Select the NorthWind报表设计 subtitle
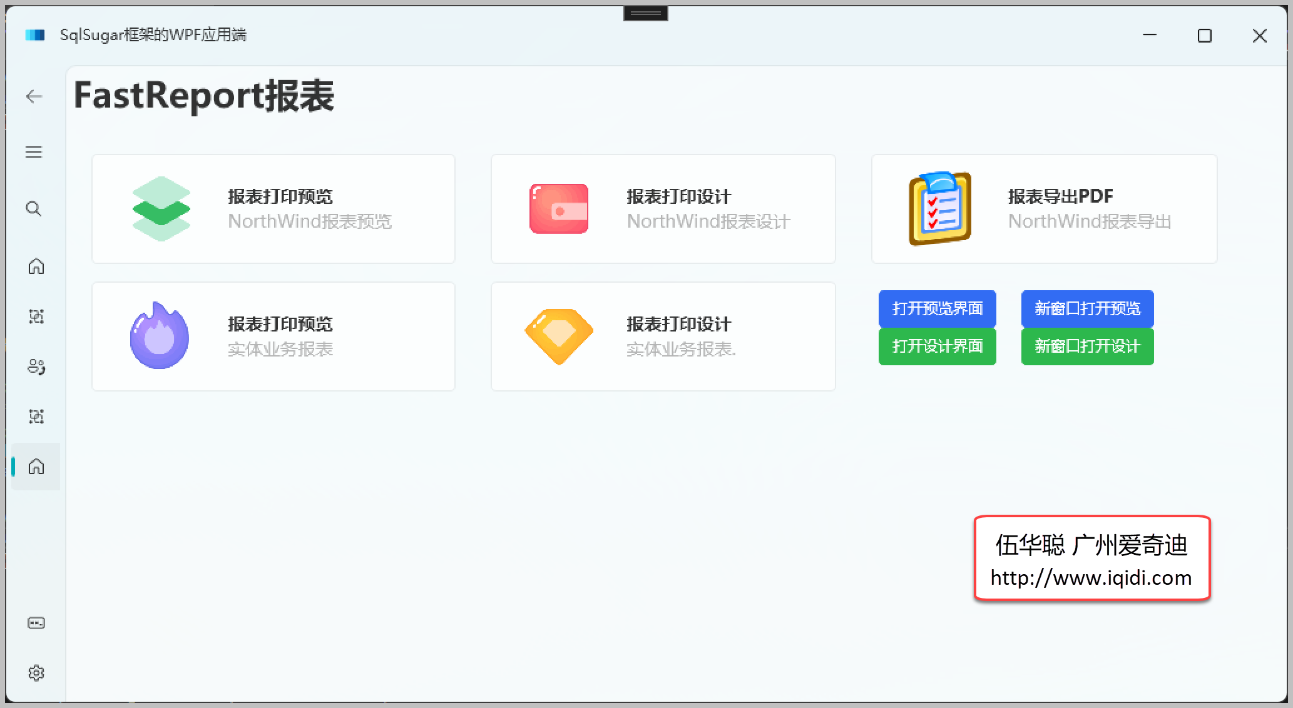The height and width of the screenshot is (708, 1293). pos(709,221)
